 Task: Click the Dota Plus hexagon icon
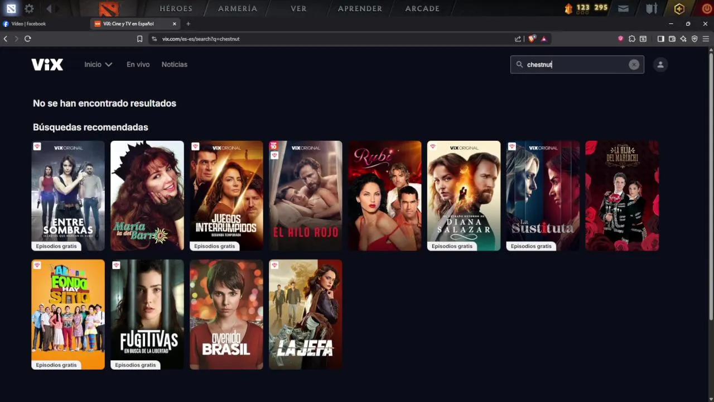point(679,8)
